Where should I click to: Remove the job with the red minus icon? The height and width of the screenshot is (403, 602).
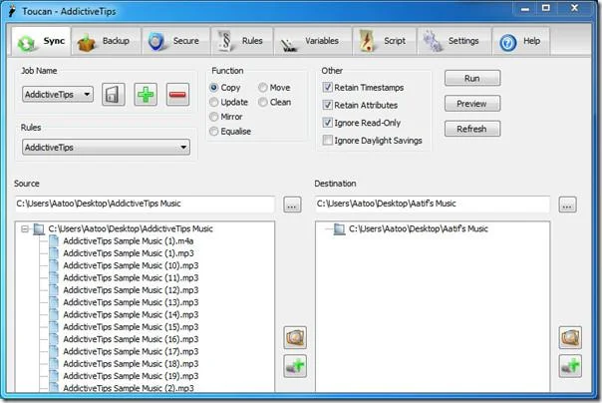pyautogui.click(x=177, y=94)
